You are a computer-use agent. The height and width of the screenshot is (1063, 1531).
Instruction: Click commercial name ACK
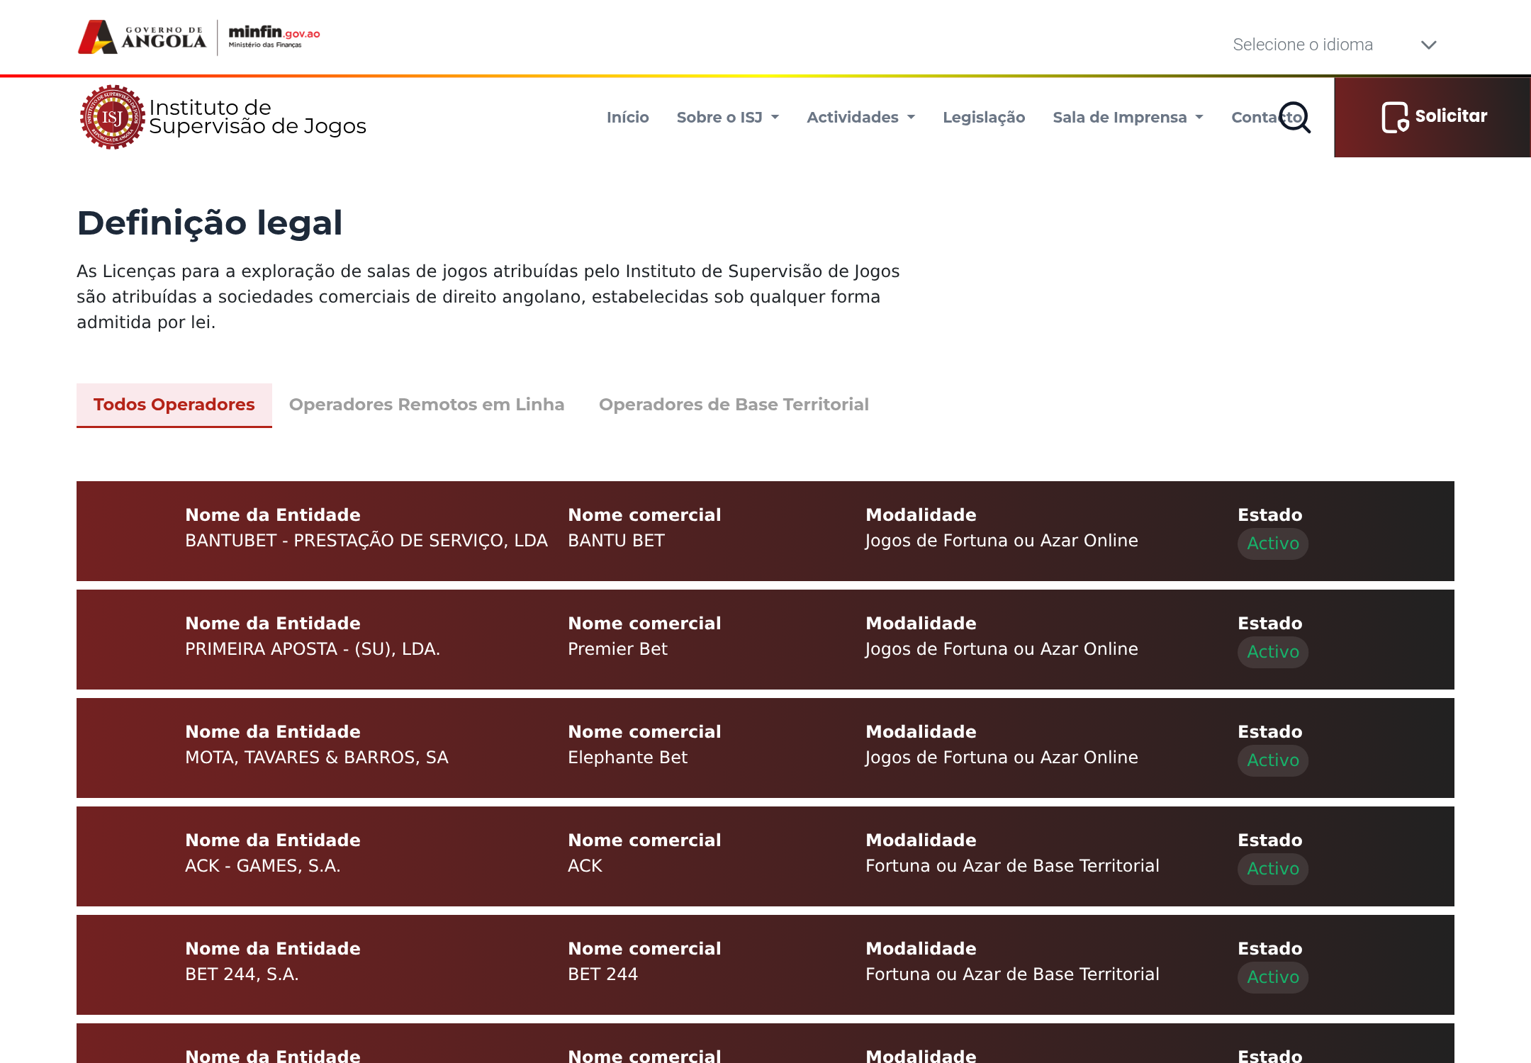tap(585, 866)
